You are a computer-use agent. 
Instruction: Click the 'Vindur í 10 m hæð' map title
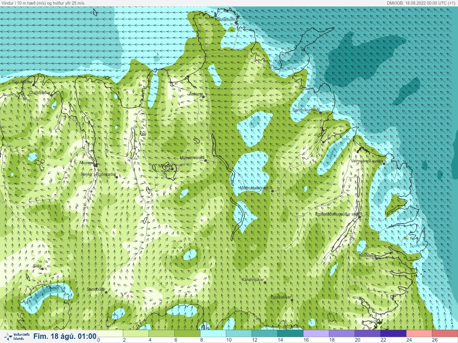pyautogui.click(x=42, y=3)
